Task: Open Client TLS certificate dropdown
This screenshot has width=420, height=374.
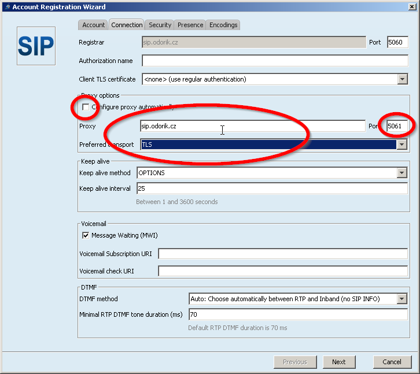Action: tap(402, 79)
